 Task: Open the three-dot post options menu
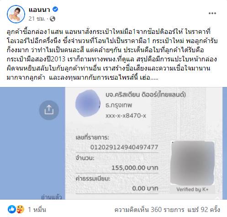pos(212,13)
